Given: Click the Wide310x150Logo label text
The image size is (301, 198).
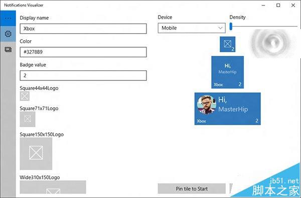Looking at the screenshot, I should pyautogui.click(x=40, y=177).
